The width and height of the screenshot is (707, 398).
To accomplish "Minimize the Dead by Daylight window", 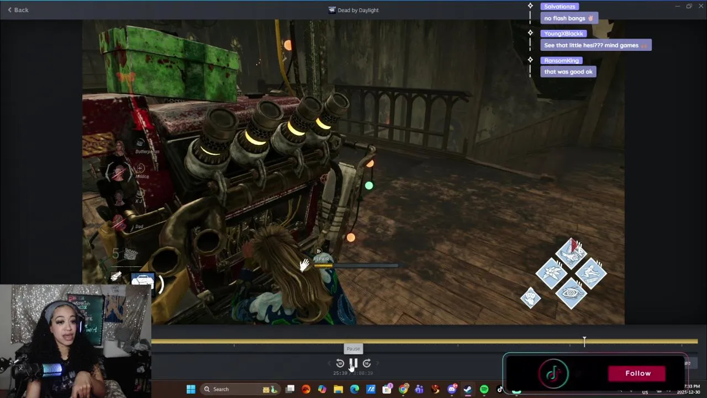I will pos(677,6).
